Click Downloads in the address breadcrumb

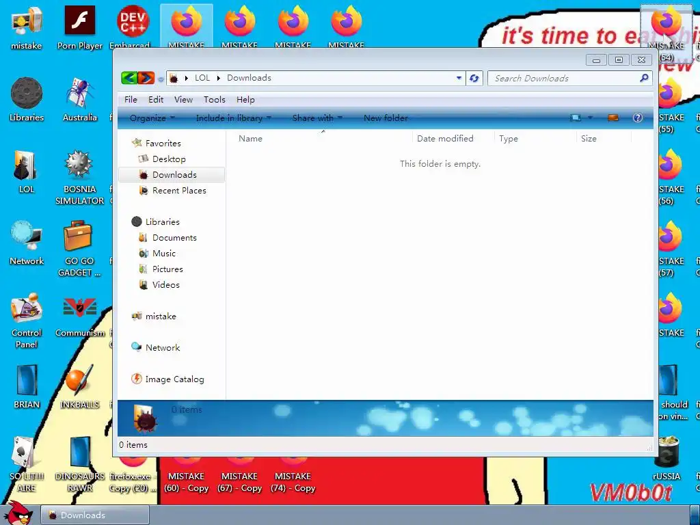tap(249, 78)
